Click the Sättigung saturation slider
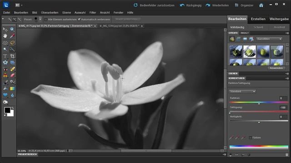The width and height of the screenshot is (291, 163). tap(259, 111)
